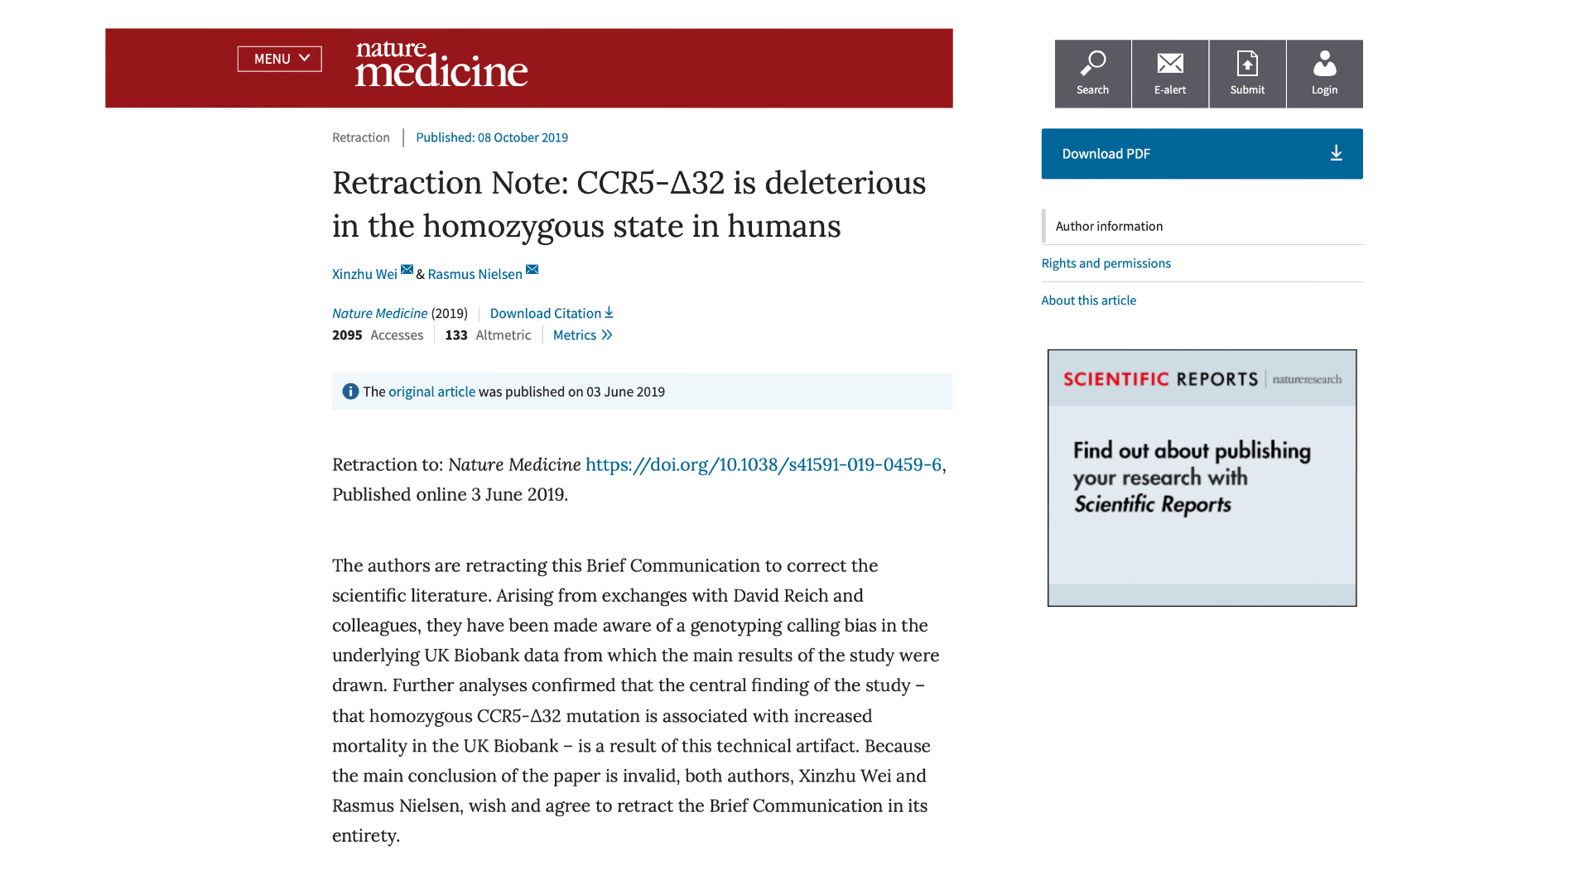The width and height of the screenshot is (1590, 894).
Task: Open the doi.org retraction link
Action: pyautogui.click(x=763, y=464)
